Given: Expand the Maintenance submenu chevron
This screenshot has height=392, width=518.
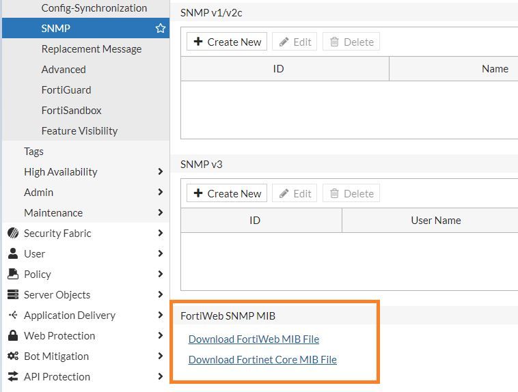Looking at the screenshot, I should pos(160,213).
